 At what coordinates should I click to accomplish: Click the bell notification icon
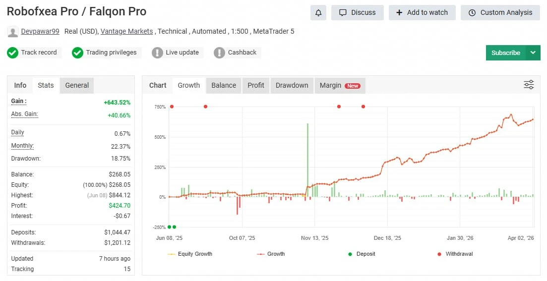[x=318, y=13]
